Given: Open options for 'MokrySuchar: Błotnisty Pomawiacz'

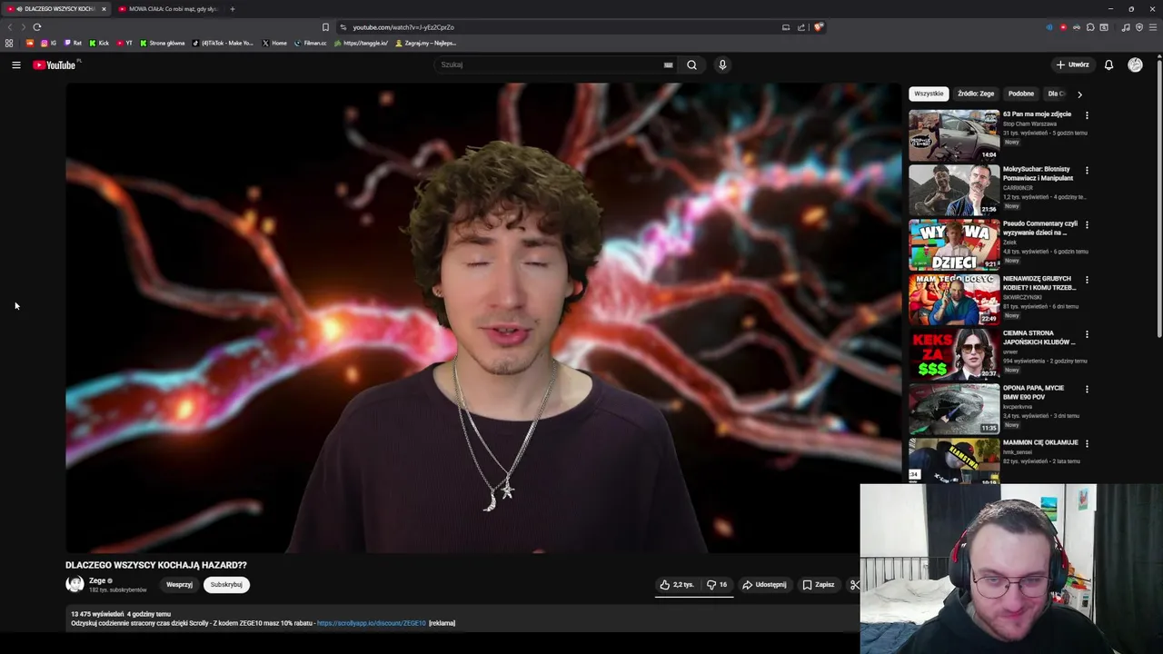Looking at the screenshot, I should [x=1087, y=170].
